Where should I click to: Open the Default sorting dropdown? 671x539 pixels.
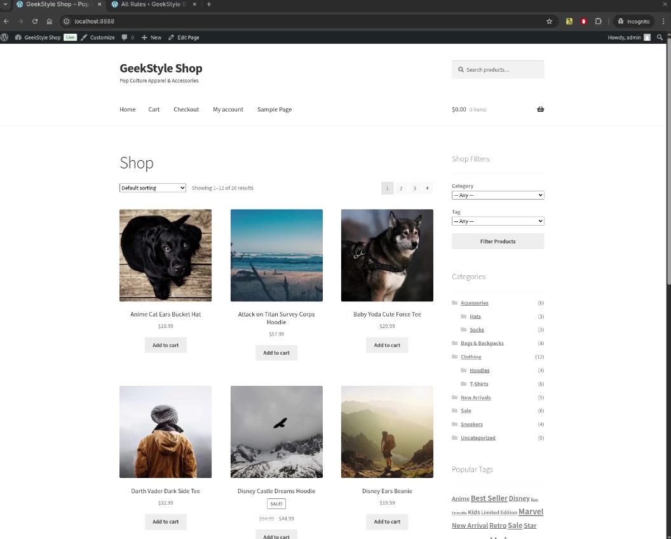point(152,188)
